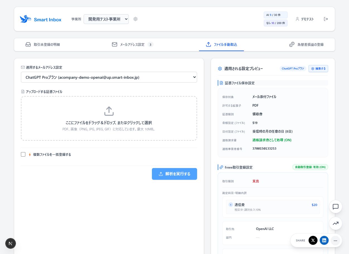Toggle 複数ファイルを一括登録する checkbox
The image size is (349, 254).
tap(23, 154)
